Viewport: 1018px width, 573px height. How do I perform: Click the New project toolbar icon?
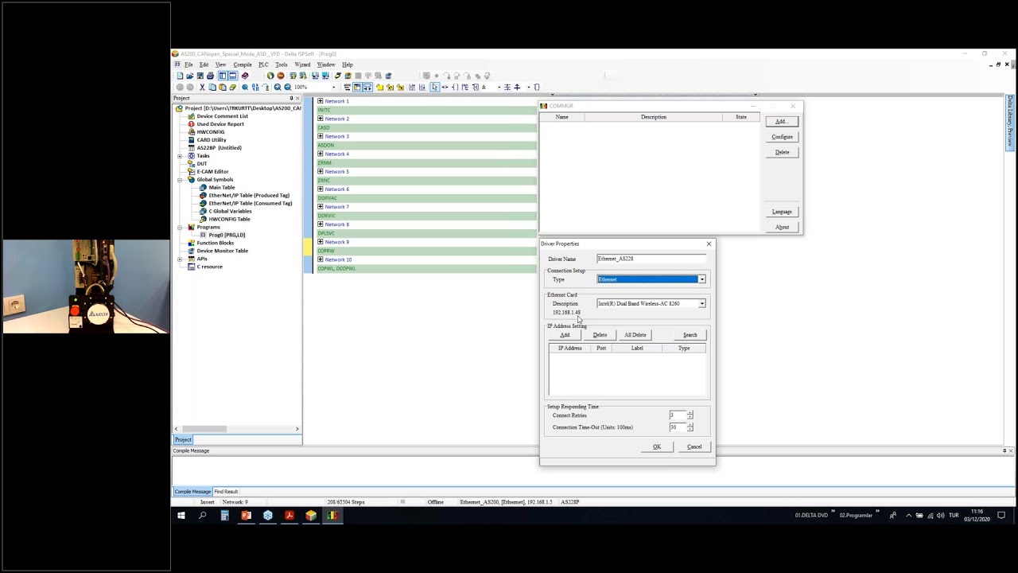pyautogui.click(x=180, y=76)
